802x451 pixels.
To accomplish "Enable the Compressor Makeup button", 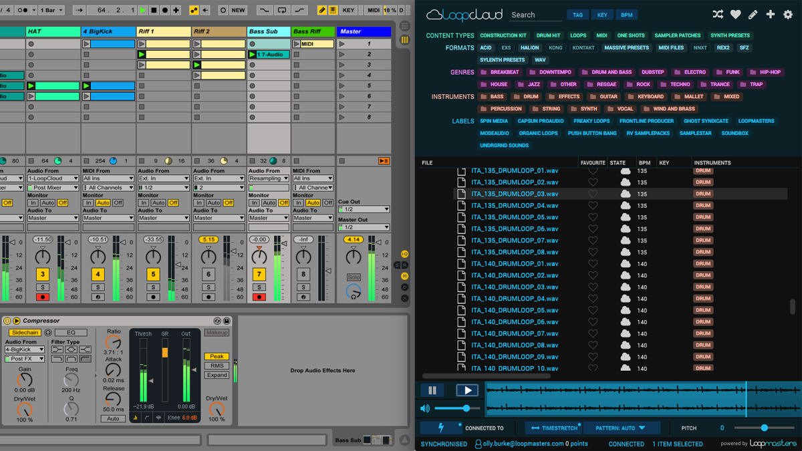I will coord(217,333).
